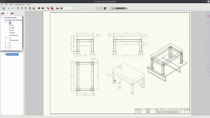The width and height of the screenshot is (210, 118).
Task: Expand page 6 tree node
Action: 6,48
